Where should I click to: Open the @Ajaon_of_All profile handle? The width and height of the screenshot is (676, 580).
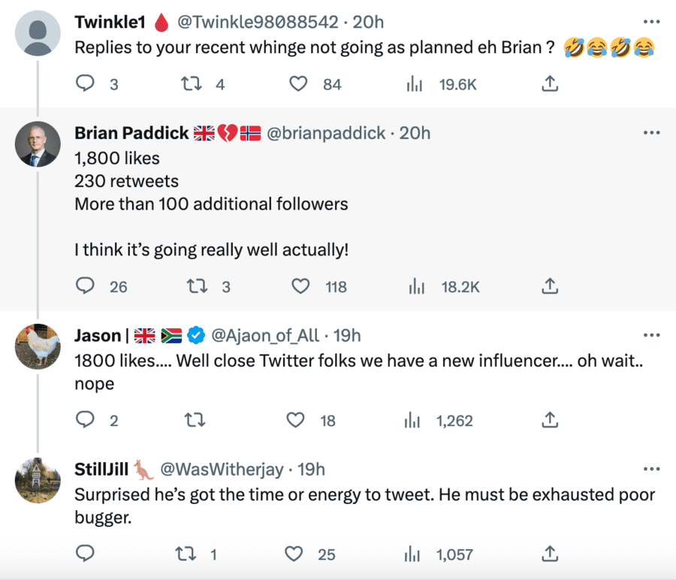pos(265,335)
